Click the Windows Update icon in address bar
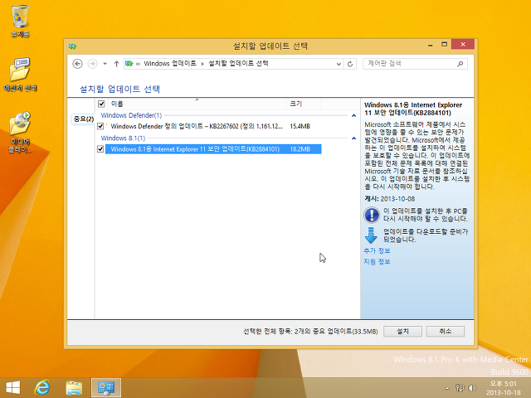 coord(129,64)
